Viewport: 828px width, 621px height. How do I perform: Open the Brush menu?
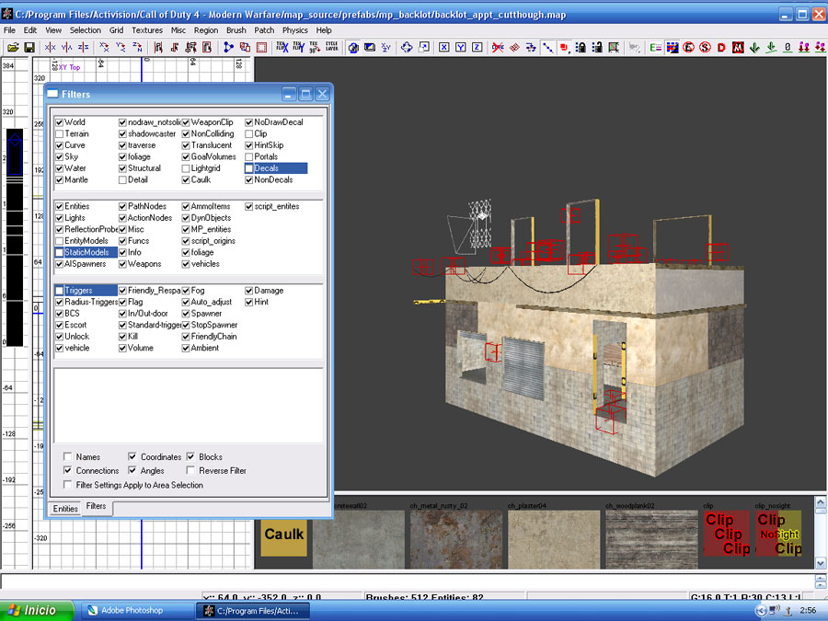(x=236, y=30)
